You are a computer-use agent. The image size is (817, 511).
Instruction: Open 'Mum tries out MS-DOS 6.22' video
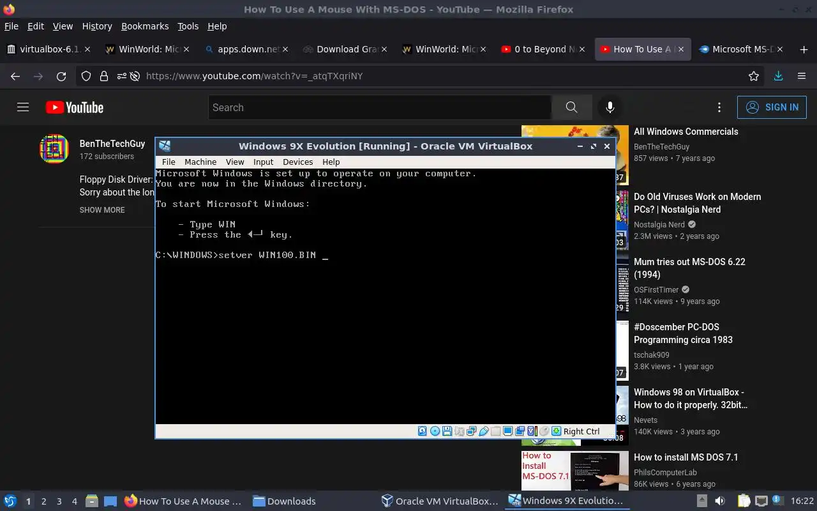[689, 268]
